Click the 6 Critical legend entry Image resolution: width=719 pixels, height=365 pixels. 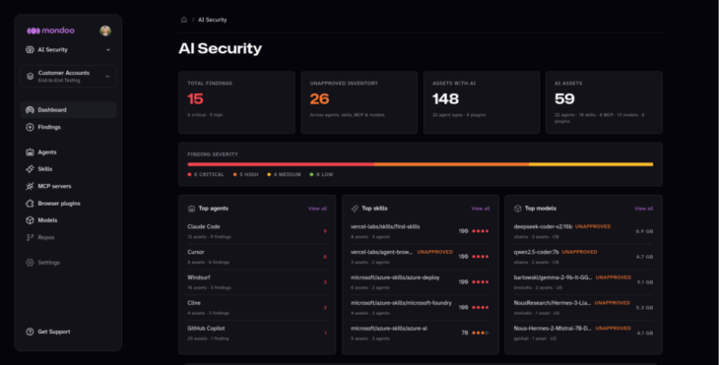[x=206, y=174]
